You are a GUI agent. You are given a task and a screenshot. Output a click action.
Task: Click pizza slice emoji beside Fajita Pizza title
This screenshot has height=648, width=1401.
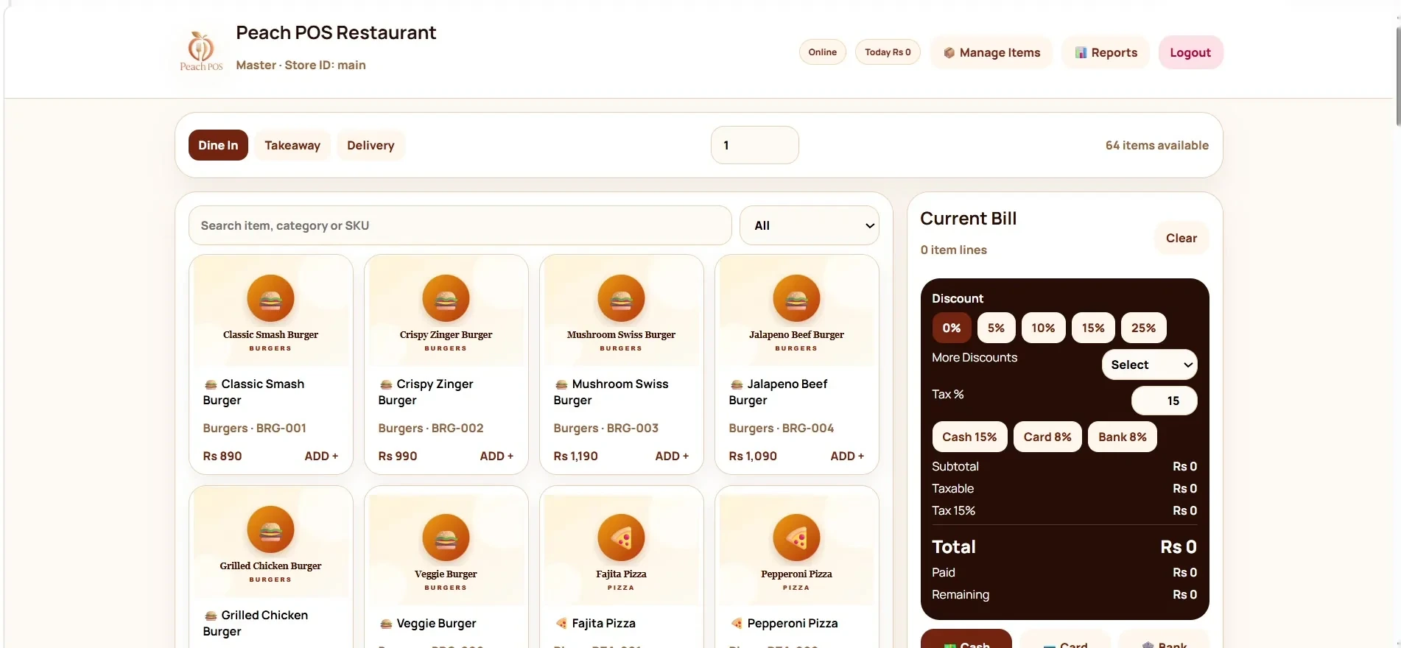pos(561,624)
